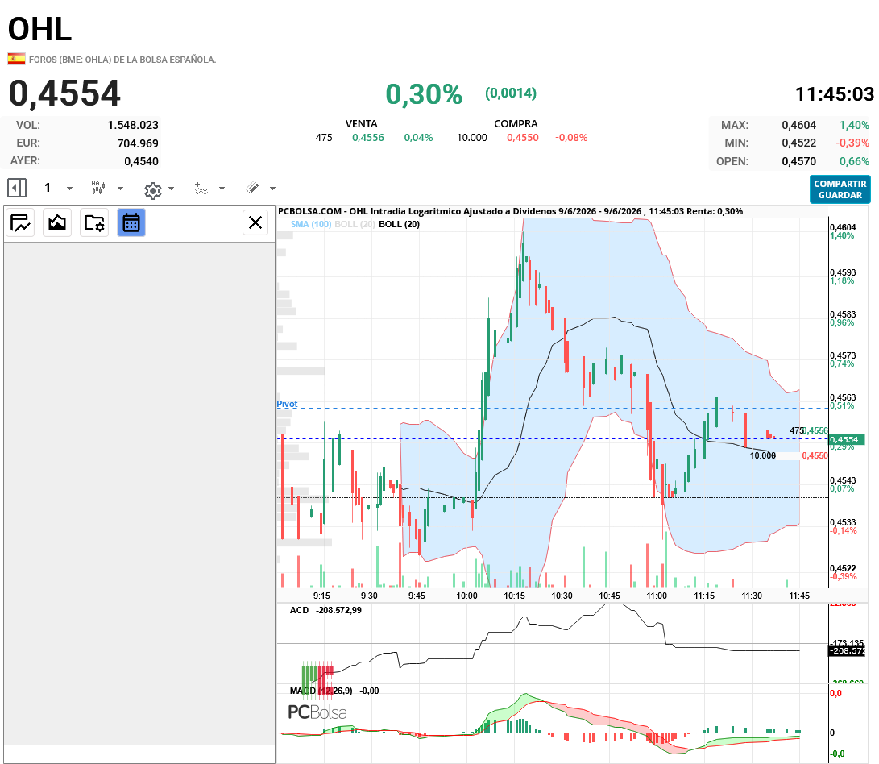Click the Spanish flag icon
Screen dimensions: 879x764
coord(16,59)
